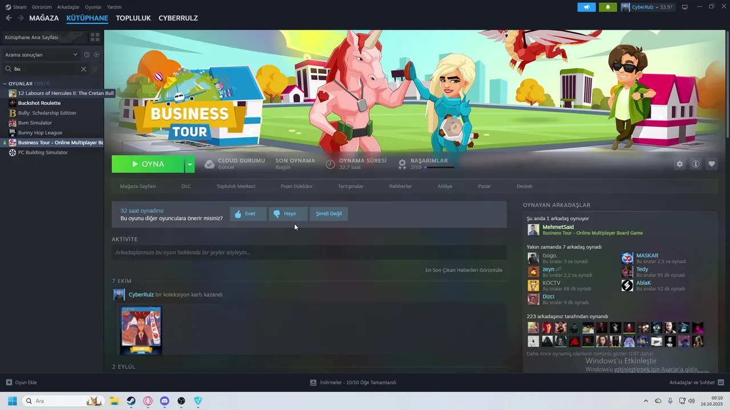Switch to Big Picture mode via monitor icon
Image resolution: width=730 pixels, height=410 pixels.
[685, 7]
